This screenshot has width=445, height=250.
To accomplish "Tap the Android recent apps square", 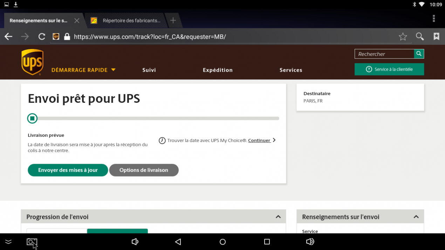I will point(267,242).
